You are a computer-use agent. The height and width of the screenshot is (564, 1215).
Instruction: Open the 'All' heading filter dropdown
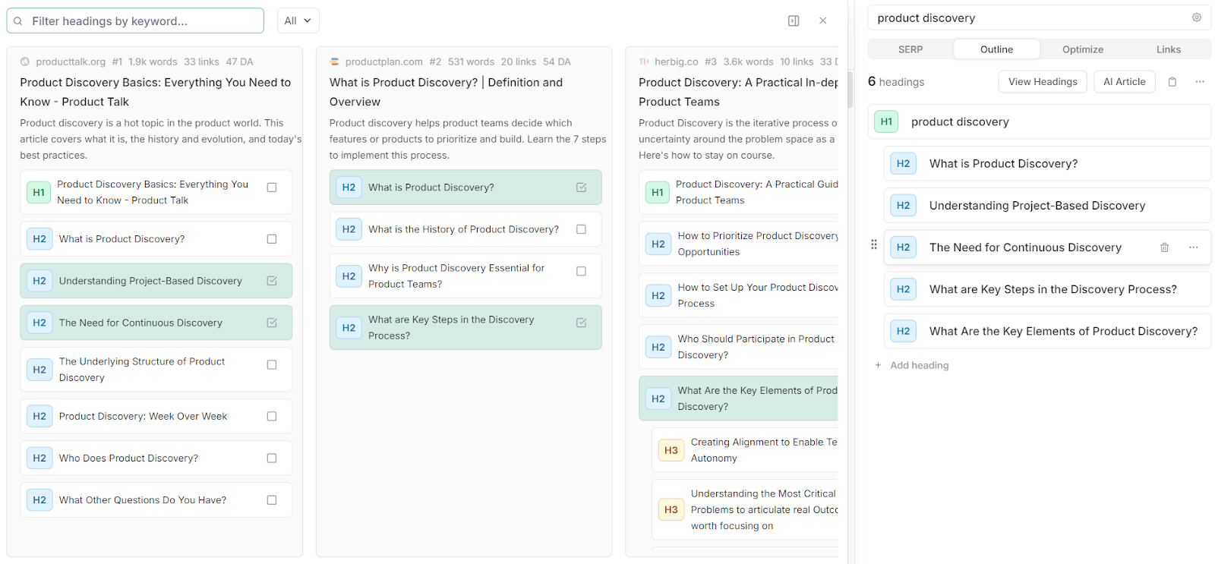click(298, 21)
